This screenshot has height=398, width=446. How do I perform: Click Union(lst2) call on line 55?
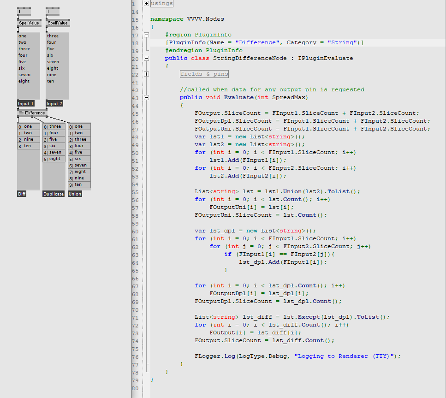pyautogui.click(x=304, y=191)
